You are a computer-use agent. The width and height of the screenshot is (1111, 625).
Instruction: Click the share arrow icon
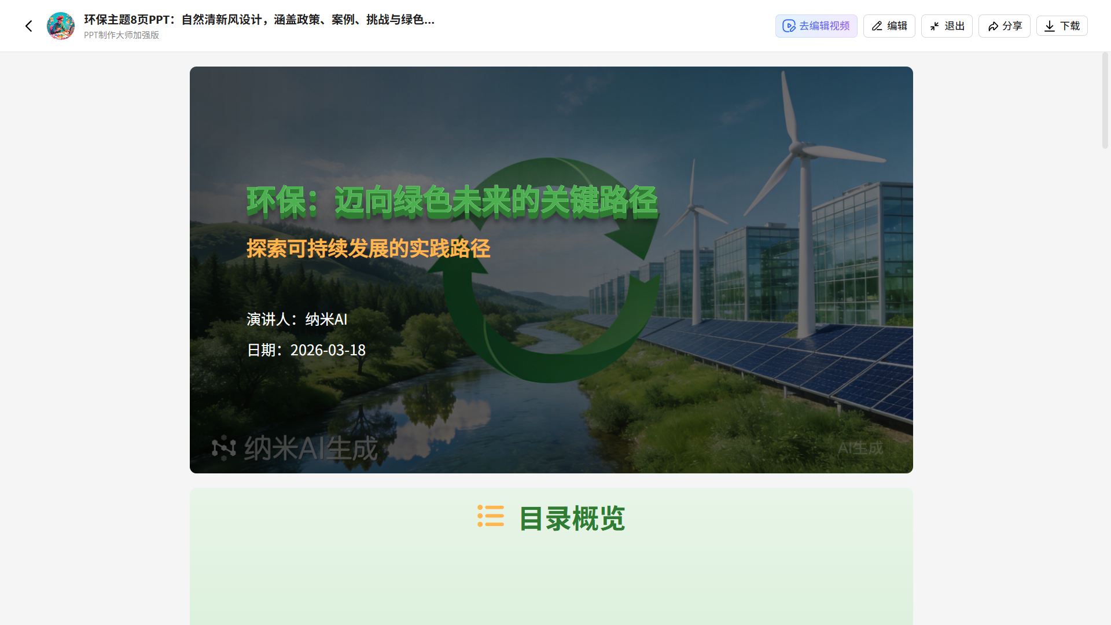click(x=993, y=26)
